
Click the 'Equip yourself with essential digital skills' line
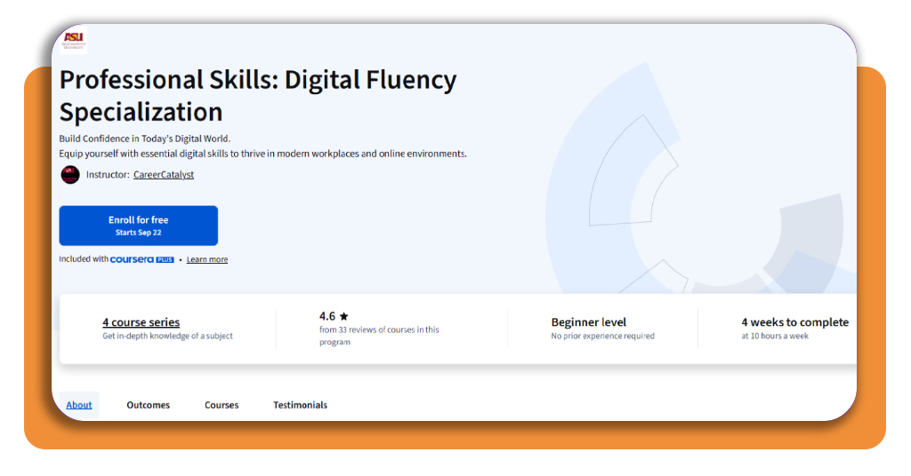(x=262, y=154)
